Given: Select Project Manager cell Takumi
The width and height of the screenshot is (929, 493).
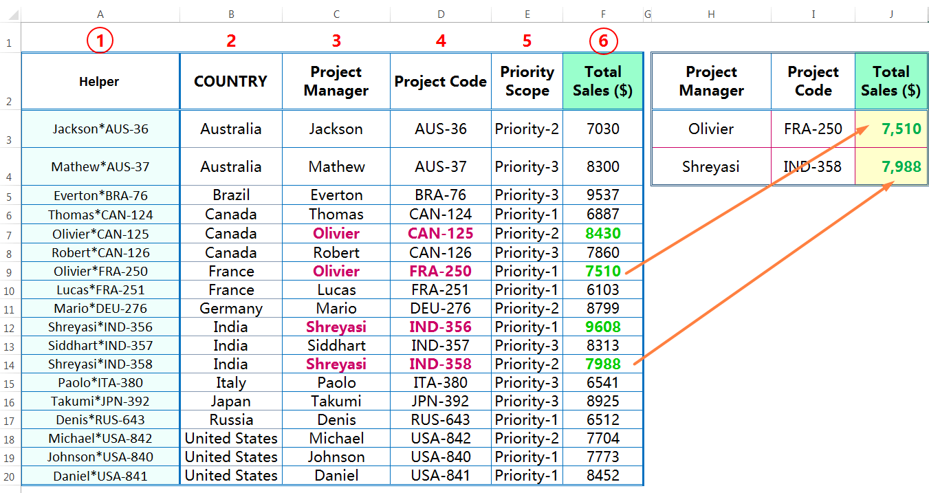Looking at the screenshot, I should pos(336,401).
